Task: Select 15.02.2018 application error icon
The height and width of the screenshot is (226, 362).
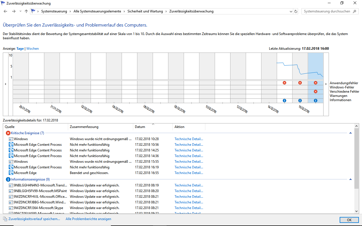Action: click(x=285, y=83)
